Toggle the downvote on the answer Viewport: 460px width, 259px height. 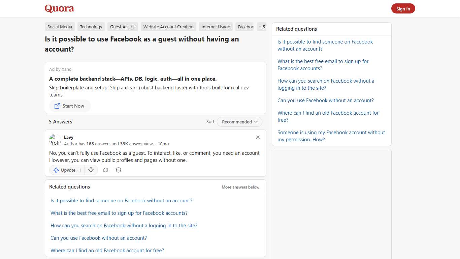click(91, 170)
